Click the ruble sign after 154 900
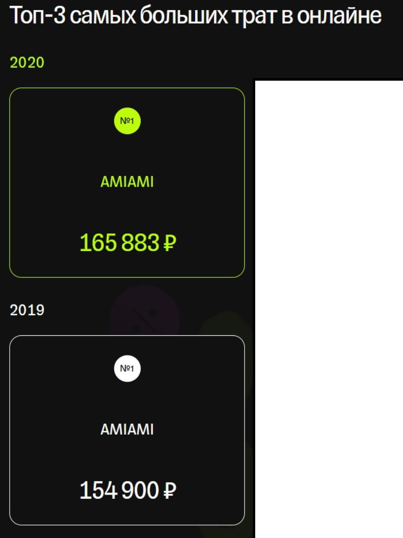The width and height of the screenshot is (403, 538). pyautogui.click(x=170, y=491)
